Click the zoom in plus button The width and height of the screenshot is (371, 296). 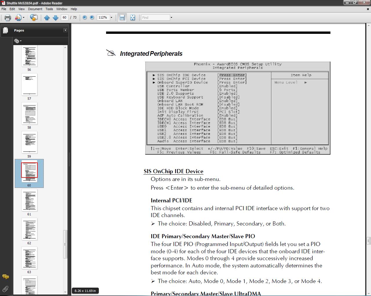[x=92, y=18]
